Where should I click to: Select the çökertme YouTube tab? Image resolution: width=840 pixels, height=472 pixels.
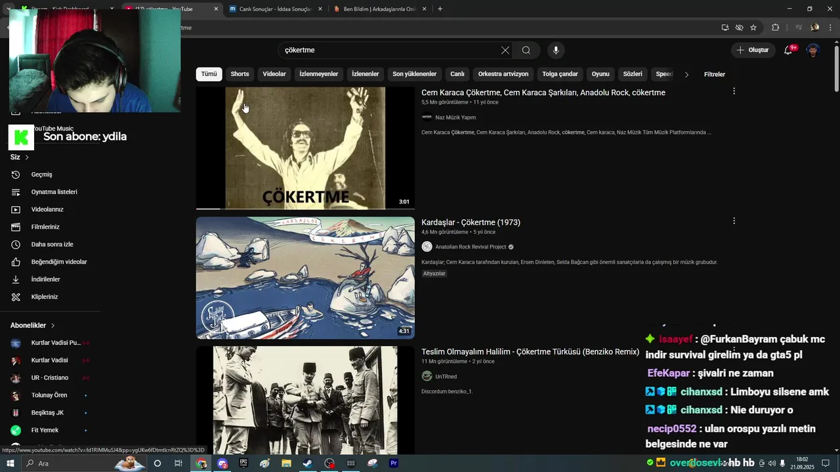(169, 9)
